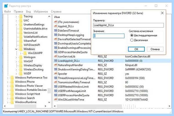
Task: Open the Файл menu
Action: click(x=8, y=12)
